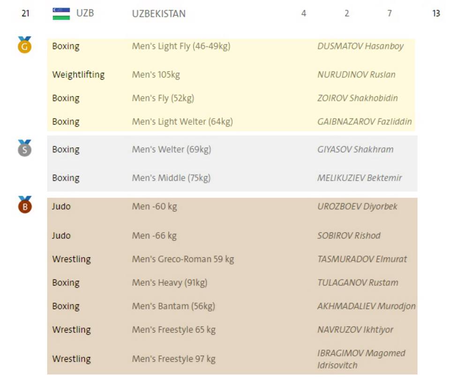
Task: Open NURUDINOV Ruslan's athlete entry
Action: click(x=356, y=75)
